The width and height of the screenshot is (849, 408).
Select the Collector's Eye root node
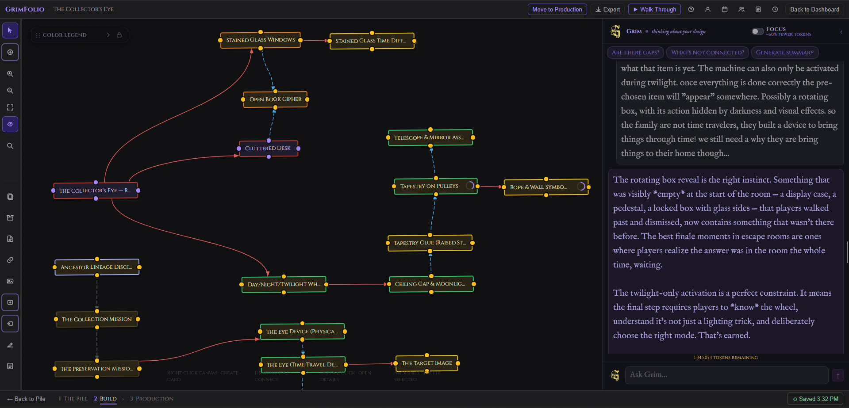[96, 191]
